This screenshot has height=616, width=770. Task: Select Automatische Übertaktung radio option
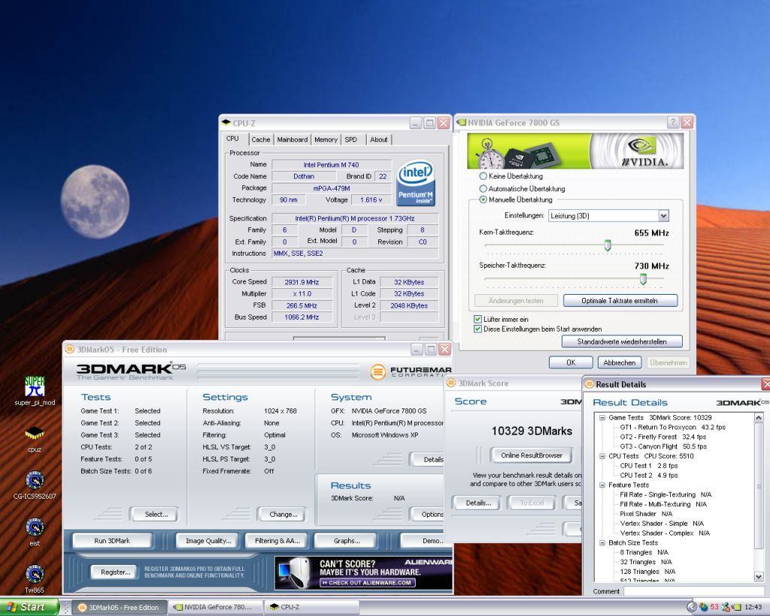click(522, 189)
